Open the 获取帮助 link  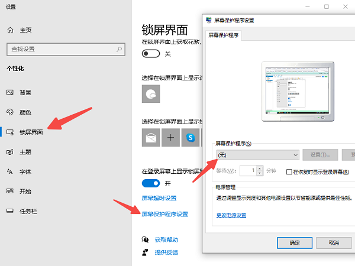166,239
